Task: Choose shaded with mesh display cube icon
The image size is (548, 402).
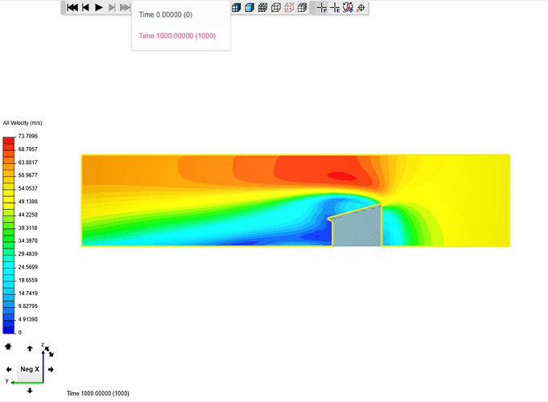Action: (x=237, y=7)
